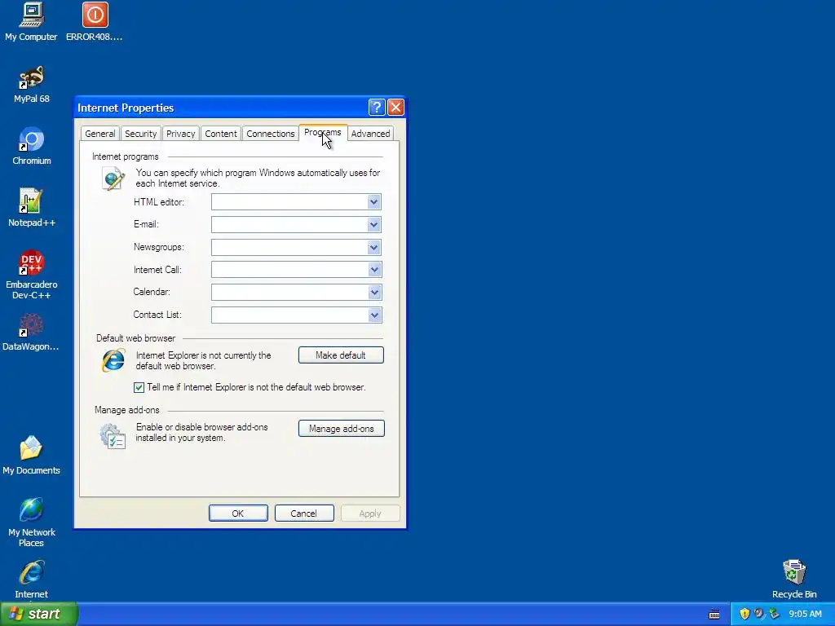The width and height of the screenshot is (835, 626).
Task: Expand the HTML editor dropdown
Action: click(373, 202)
